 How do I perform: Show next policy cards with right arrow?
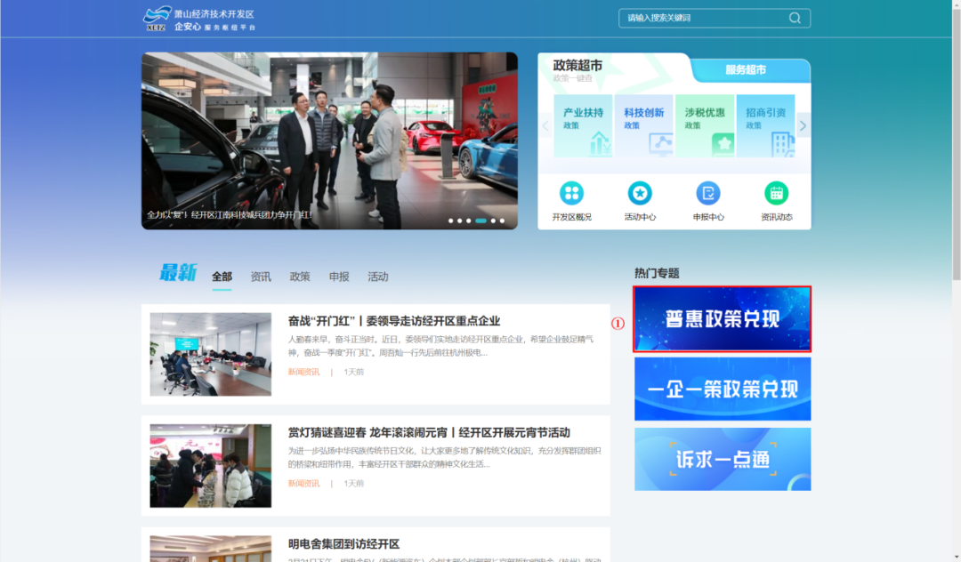803,126
